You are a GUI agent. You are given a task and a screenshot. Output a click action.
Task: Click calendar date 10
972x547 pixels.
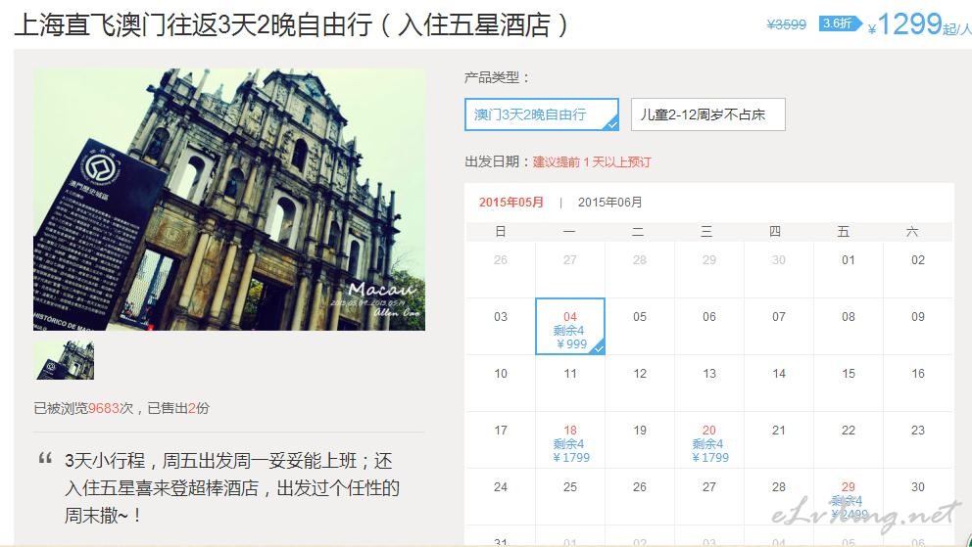click(501, 374)
